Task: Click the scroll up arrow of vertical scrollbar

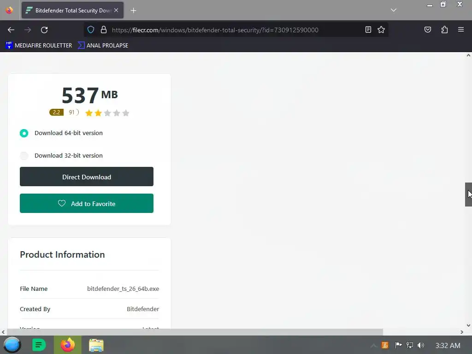Action: coord(468,55)
